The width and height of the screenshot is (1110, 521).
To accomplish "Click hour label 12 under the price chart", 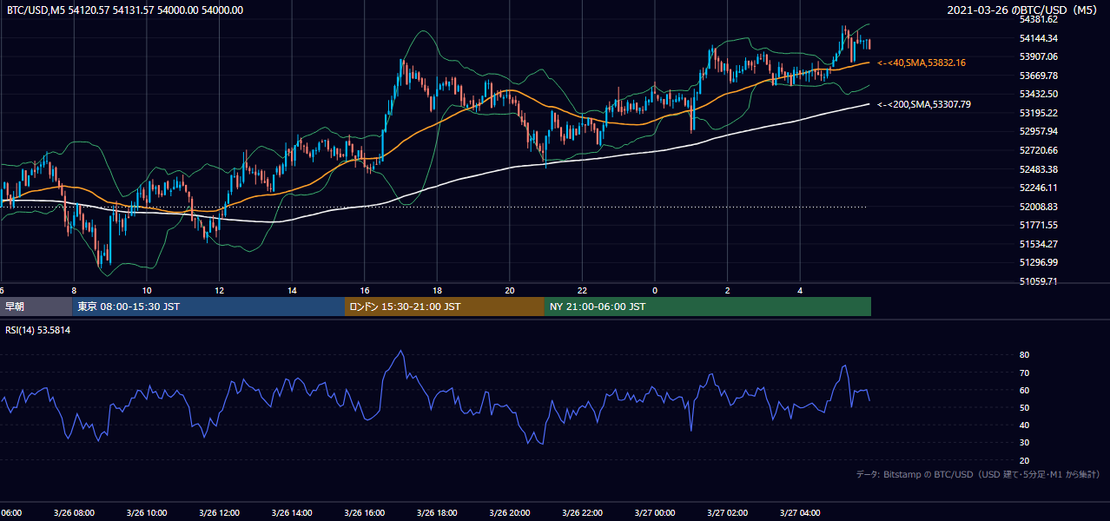I will pos(220,290).
